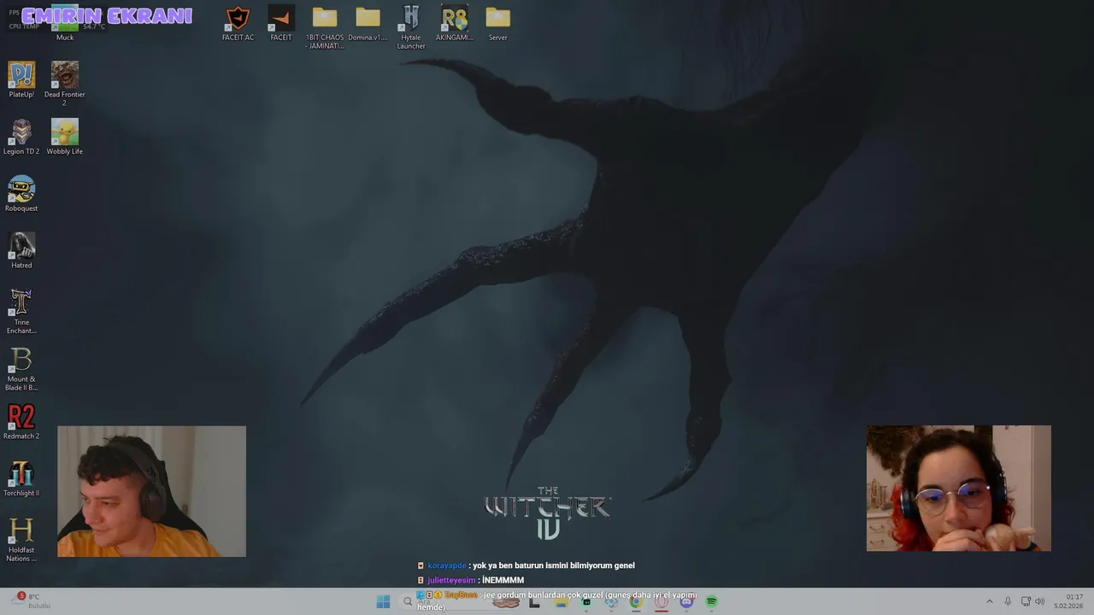This screenshot has width=1094, height=615.
Task: Open Discord from the taskbar
Action: 686,602
